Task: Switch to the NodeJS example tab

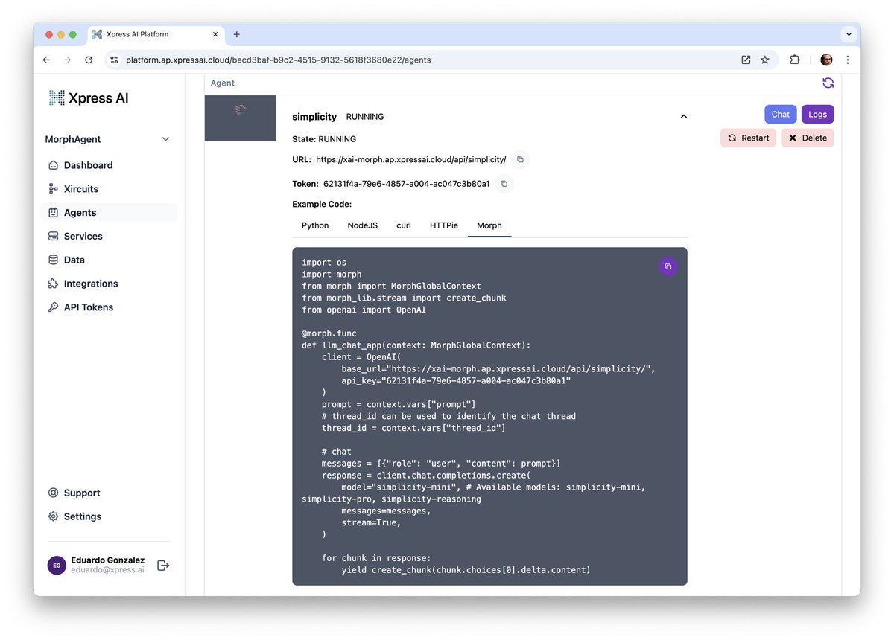Action: click(x=363, y=225)
